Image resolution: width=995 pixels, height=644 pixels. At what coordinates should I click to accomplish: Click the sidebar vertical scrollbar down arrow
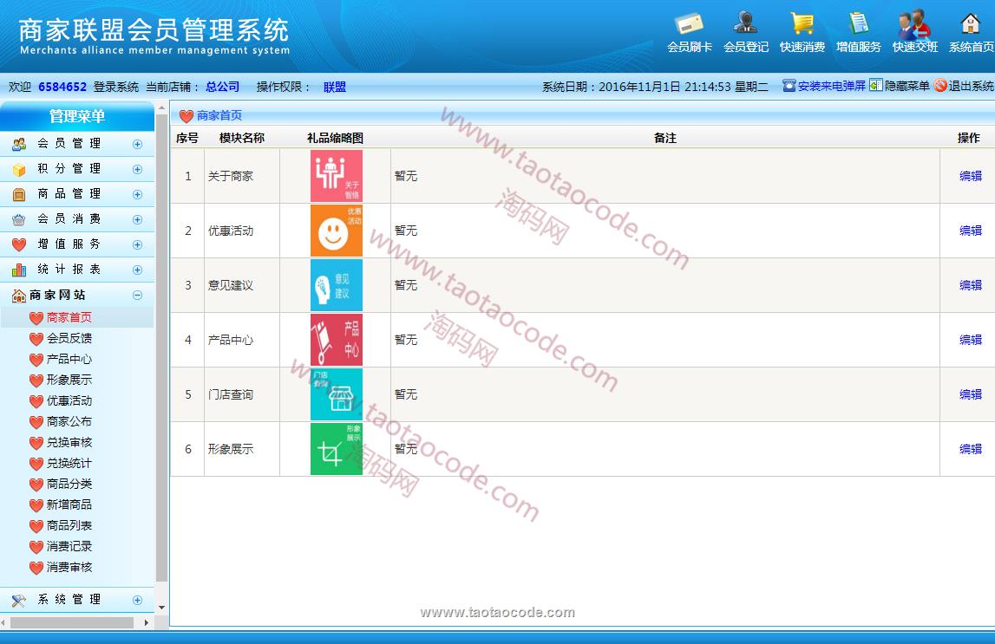coord(161,608)
